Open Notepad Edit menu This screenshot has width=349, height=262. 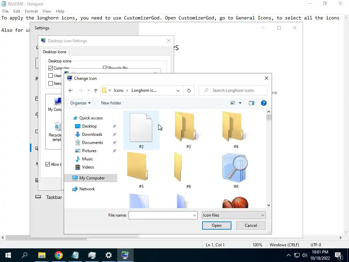[17, 11]
